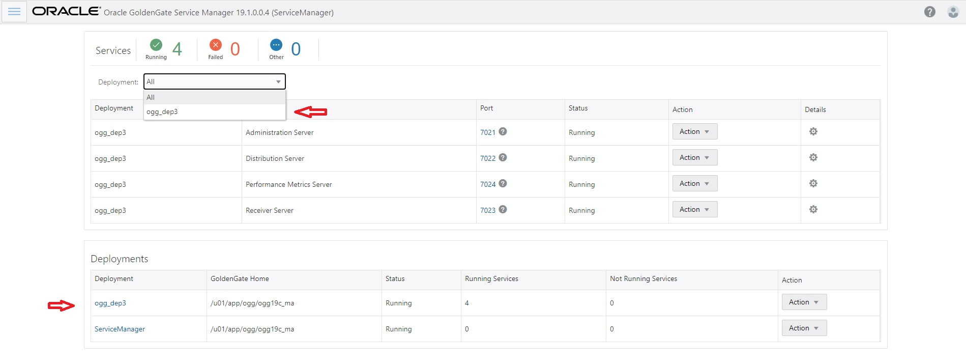This screenshot has width=966, height=363.
Task: Click help icon next to port 7023
Action: (503, 209)
